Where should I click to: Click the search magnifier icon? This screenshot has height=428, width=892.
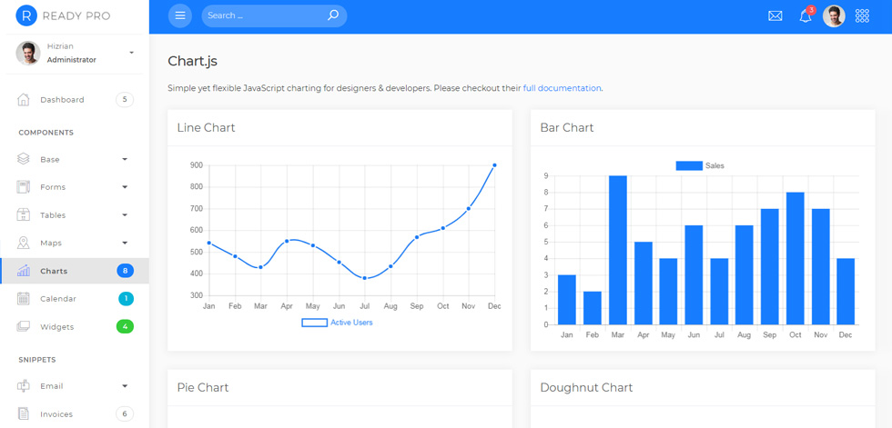[333, 15]
